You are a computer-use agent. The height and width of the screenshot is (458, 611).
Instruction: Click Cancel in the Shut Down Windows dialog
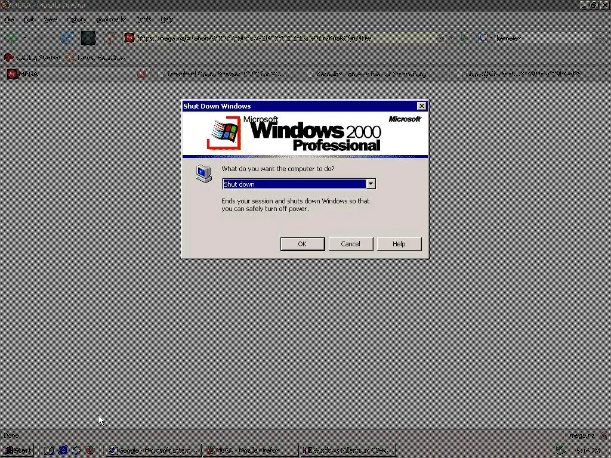click(351, 244)
